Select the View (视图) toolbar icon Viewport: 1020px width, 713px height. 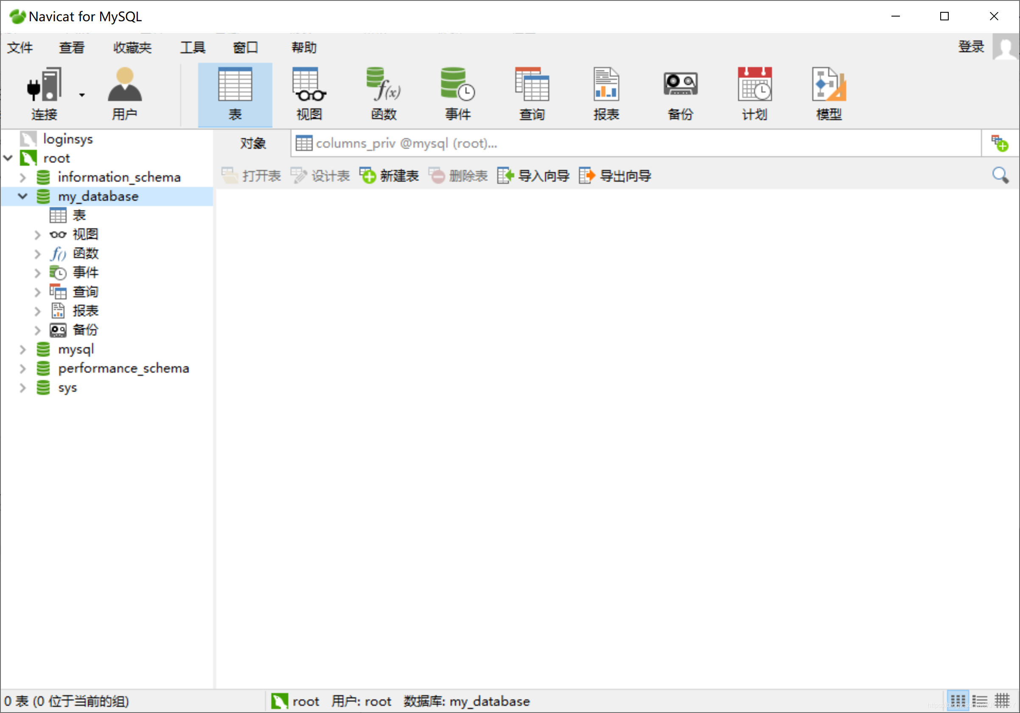tap(309, 94)
